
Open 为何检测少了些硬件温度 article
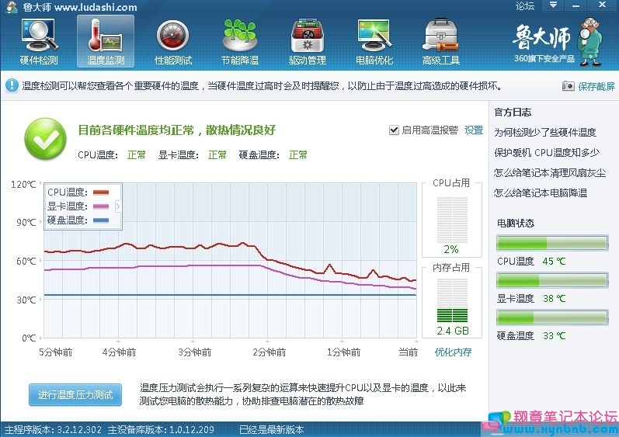(x=545, y=133)
